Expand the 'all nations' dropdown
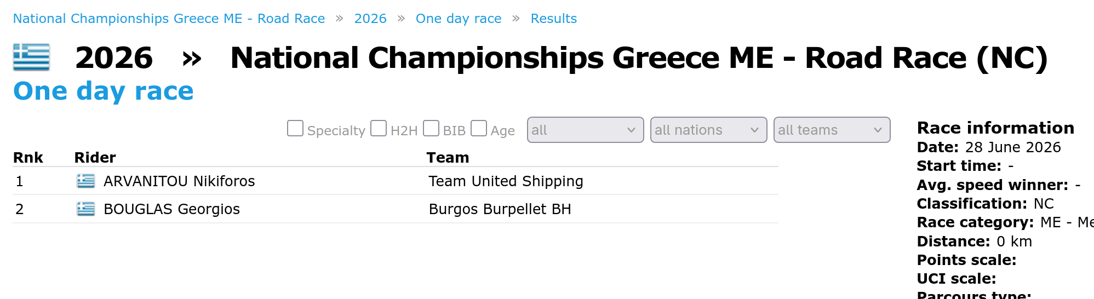This screenshot has height=299, width=1094. [x=708, y=130]
